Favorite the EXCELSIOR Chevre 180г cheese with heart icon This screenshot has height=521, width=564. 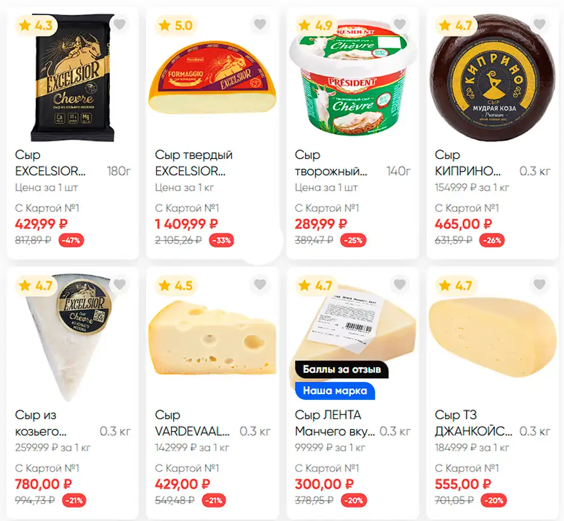point(120,24)
